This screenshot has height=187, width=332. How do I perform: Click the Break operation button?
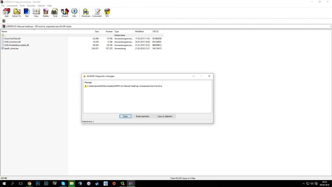click(143, 116)
